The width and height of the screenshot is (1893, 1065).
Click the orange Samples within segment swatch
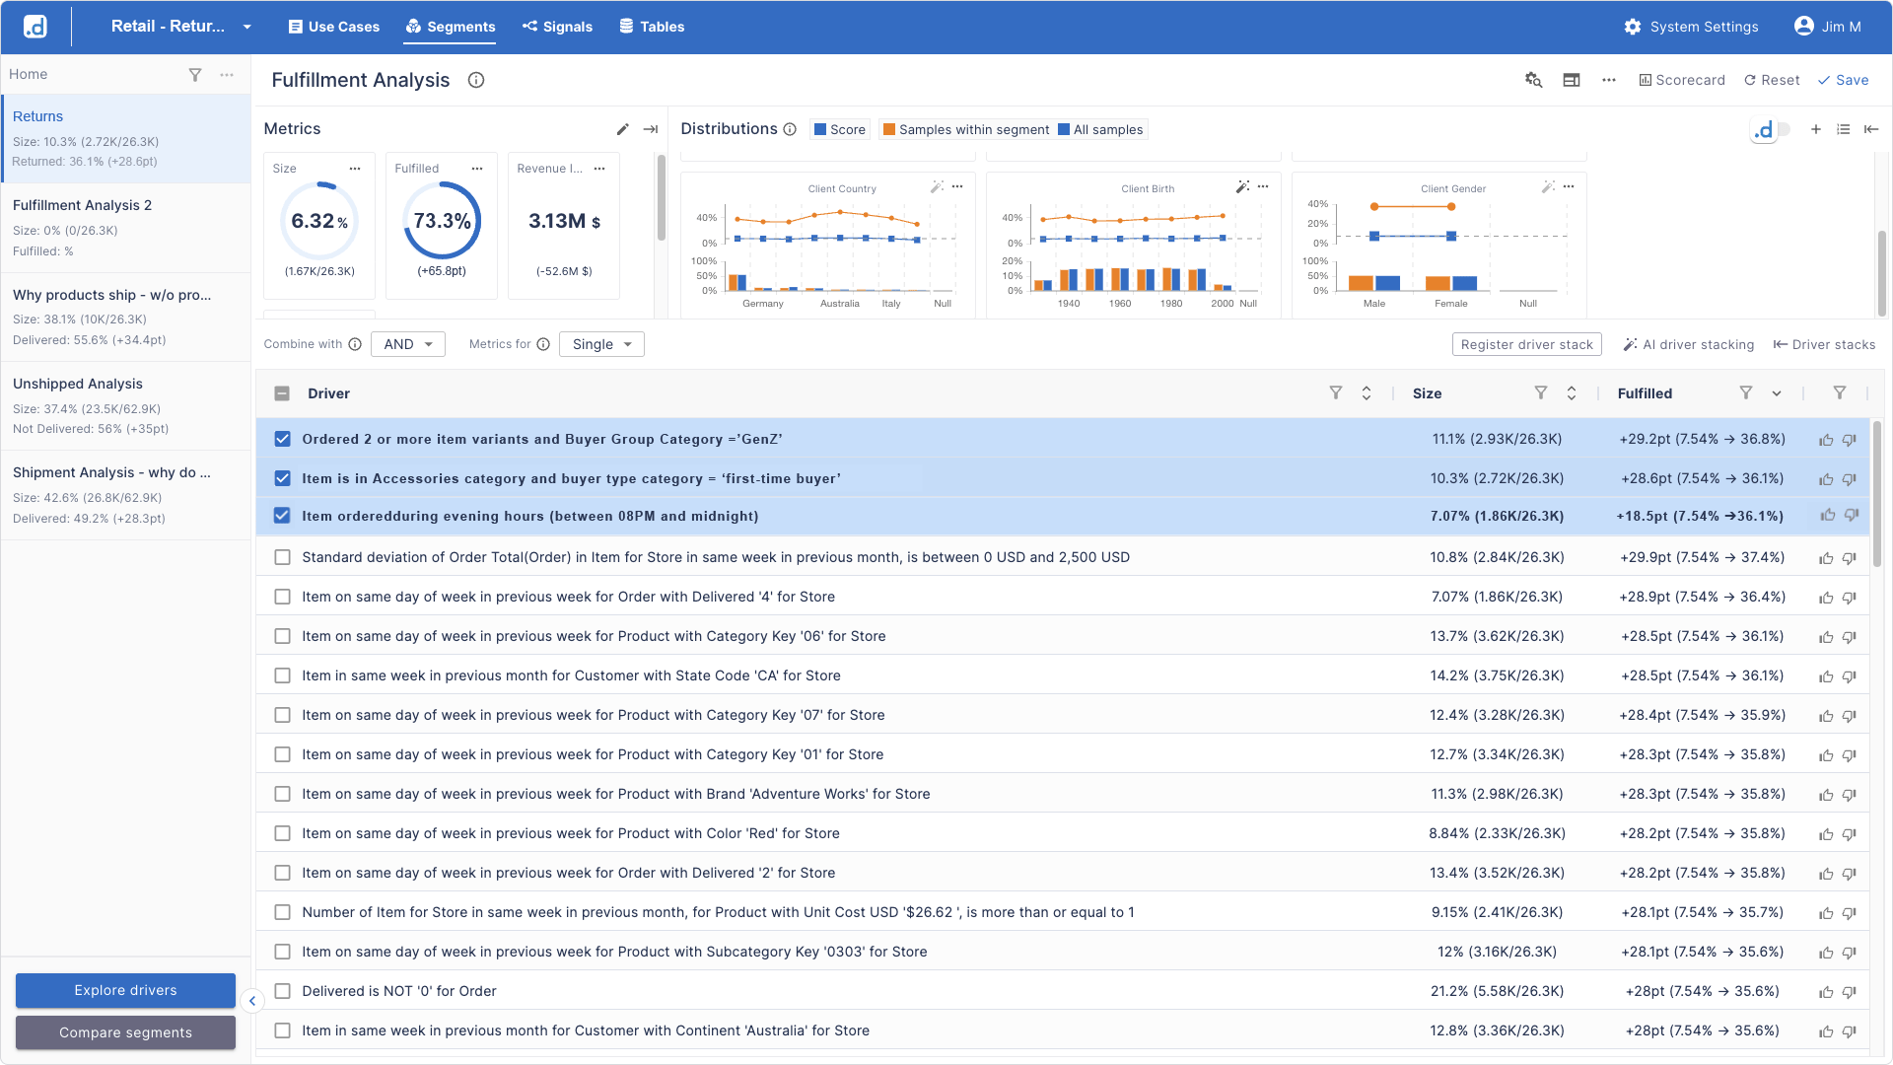(x=889, y=129)
